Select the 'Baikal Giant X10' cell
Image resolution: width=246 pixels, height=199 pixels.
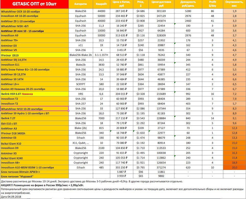tap(34, 143)
